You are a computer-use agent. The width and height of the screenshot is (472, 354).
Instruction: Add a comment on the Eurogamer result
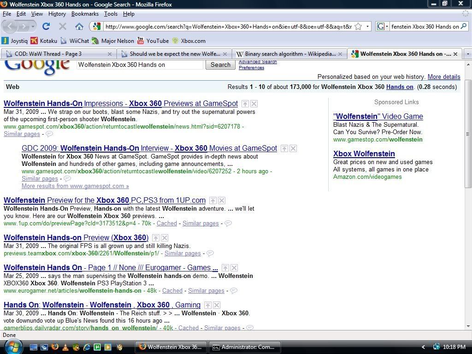[x=234, y=290]
